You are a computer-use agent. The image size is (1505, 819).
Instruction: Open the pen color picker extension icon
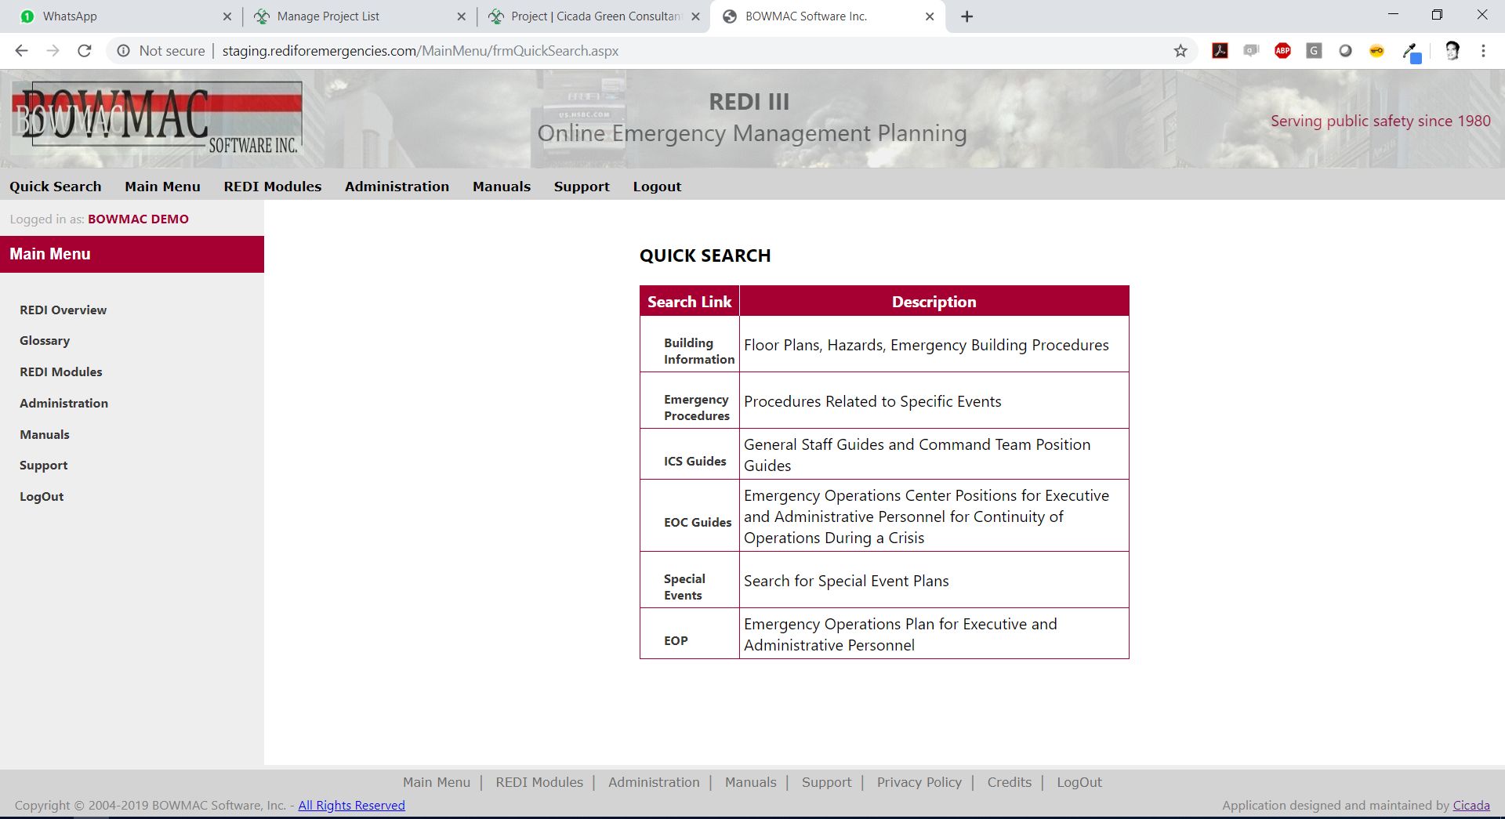1411,53
